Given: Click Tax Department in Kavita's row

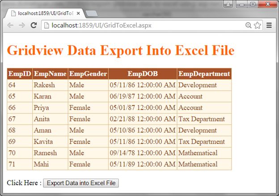Looking at the screenshot, I should pyautogui.click(x=204, y=141).
